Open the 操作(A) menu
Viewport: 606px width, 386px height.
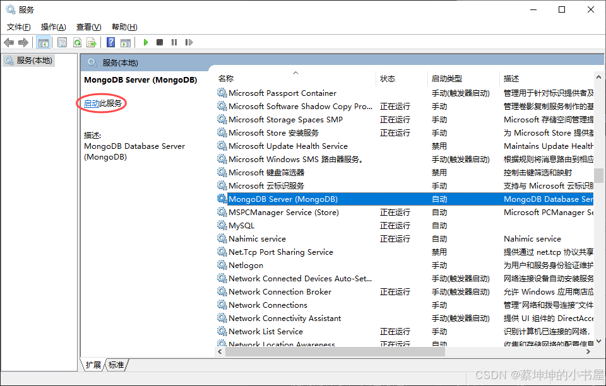(x=53, y=26)
